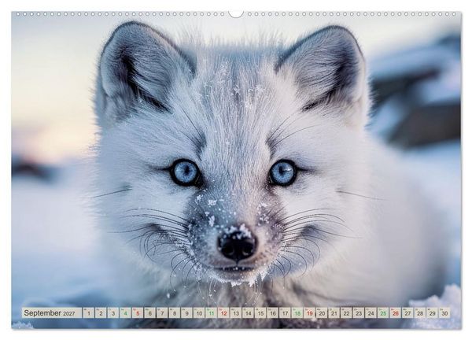Pick the red day 19 cell

click(309, 313)
